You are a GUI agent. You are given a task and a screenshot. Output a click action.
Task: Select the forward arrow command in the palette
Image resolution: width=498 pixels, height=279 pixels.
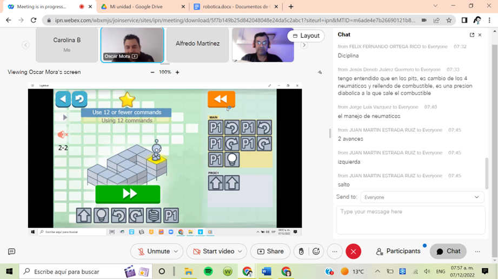tap(84, 215)
